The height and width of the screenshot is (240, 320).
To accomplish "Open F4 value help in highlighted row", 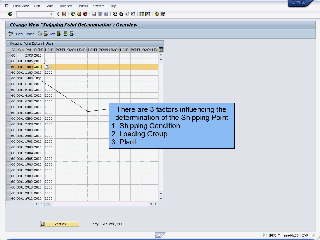I will pyautogui.click(x=47, y=67).
